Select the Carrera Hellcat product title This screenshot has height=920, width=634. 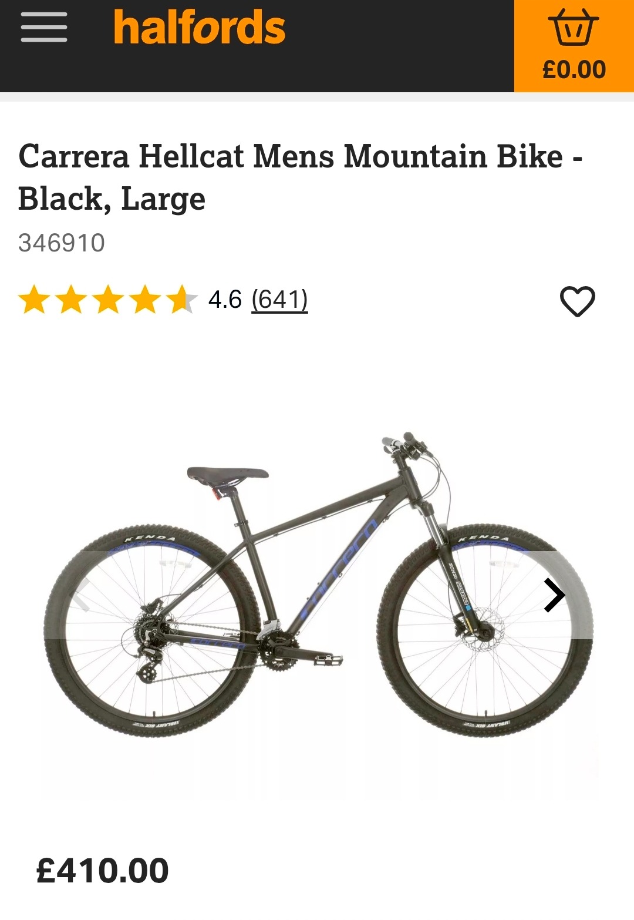click(300, 177)
